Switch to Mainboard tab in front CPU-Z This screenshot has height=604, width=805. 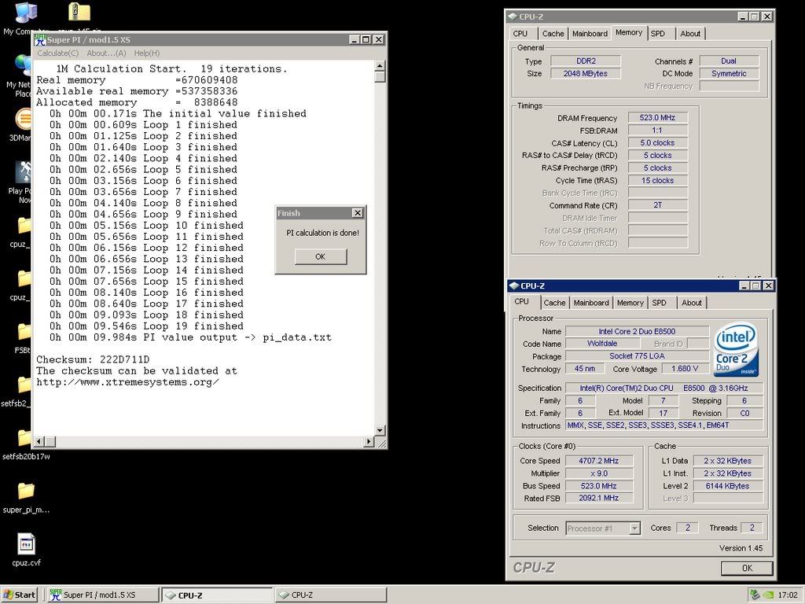point(591,303)
